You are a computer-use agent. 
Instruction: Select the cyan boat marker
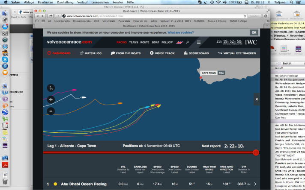[x=147, y=107]
